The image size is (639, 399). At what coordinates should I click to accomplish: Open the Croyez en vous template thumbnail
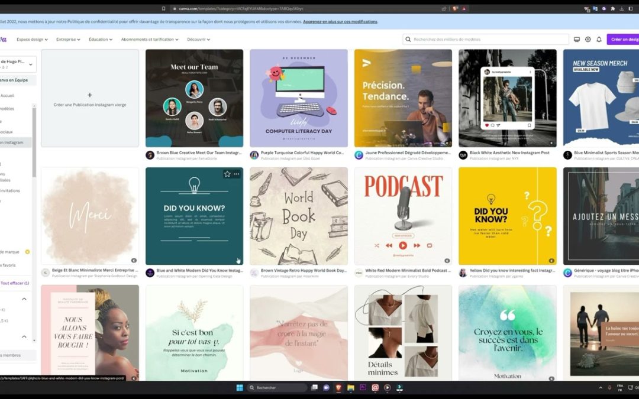508,333
